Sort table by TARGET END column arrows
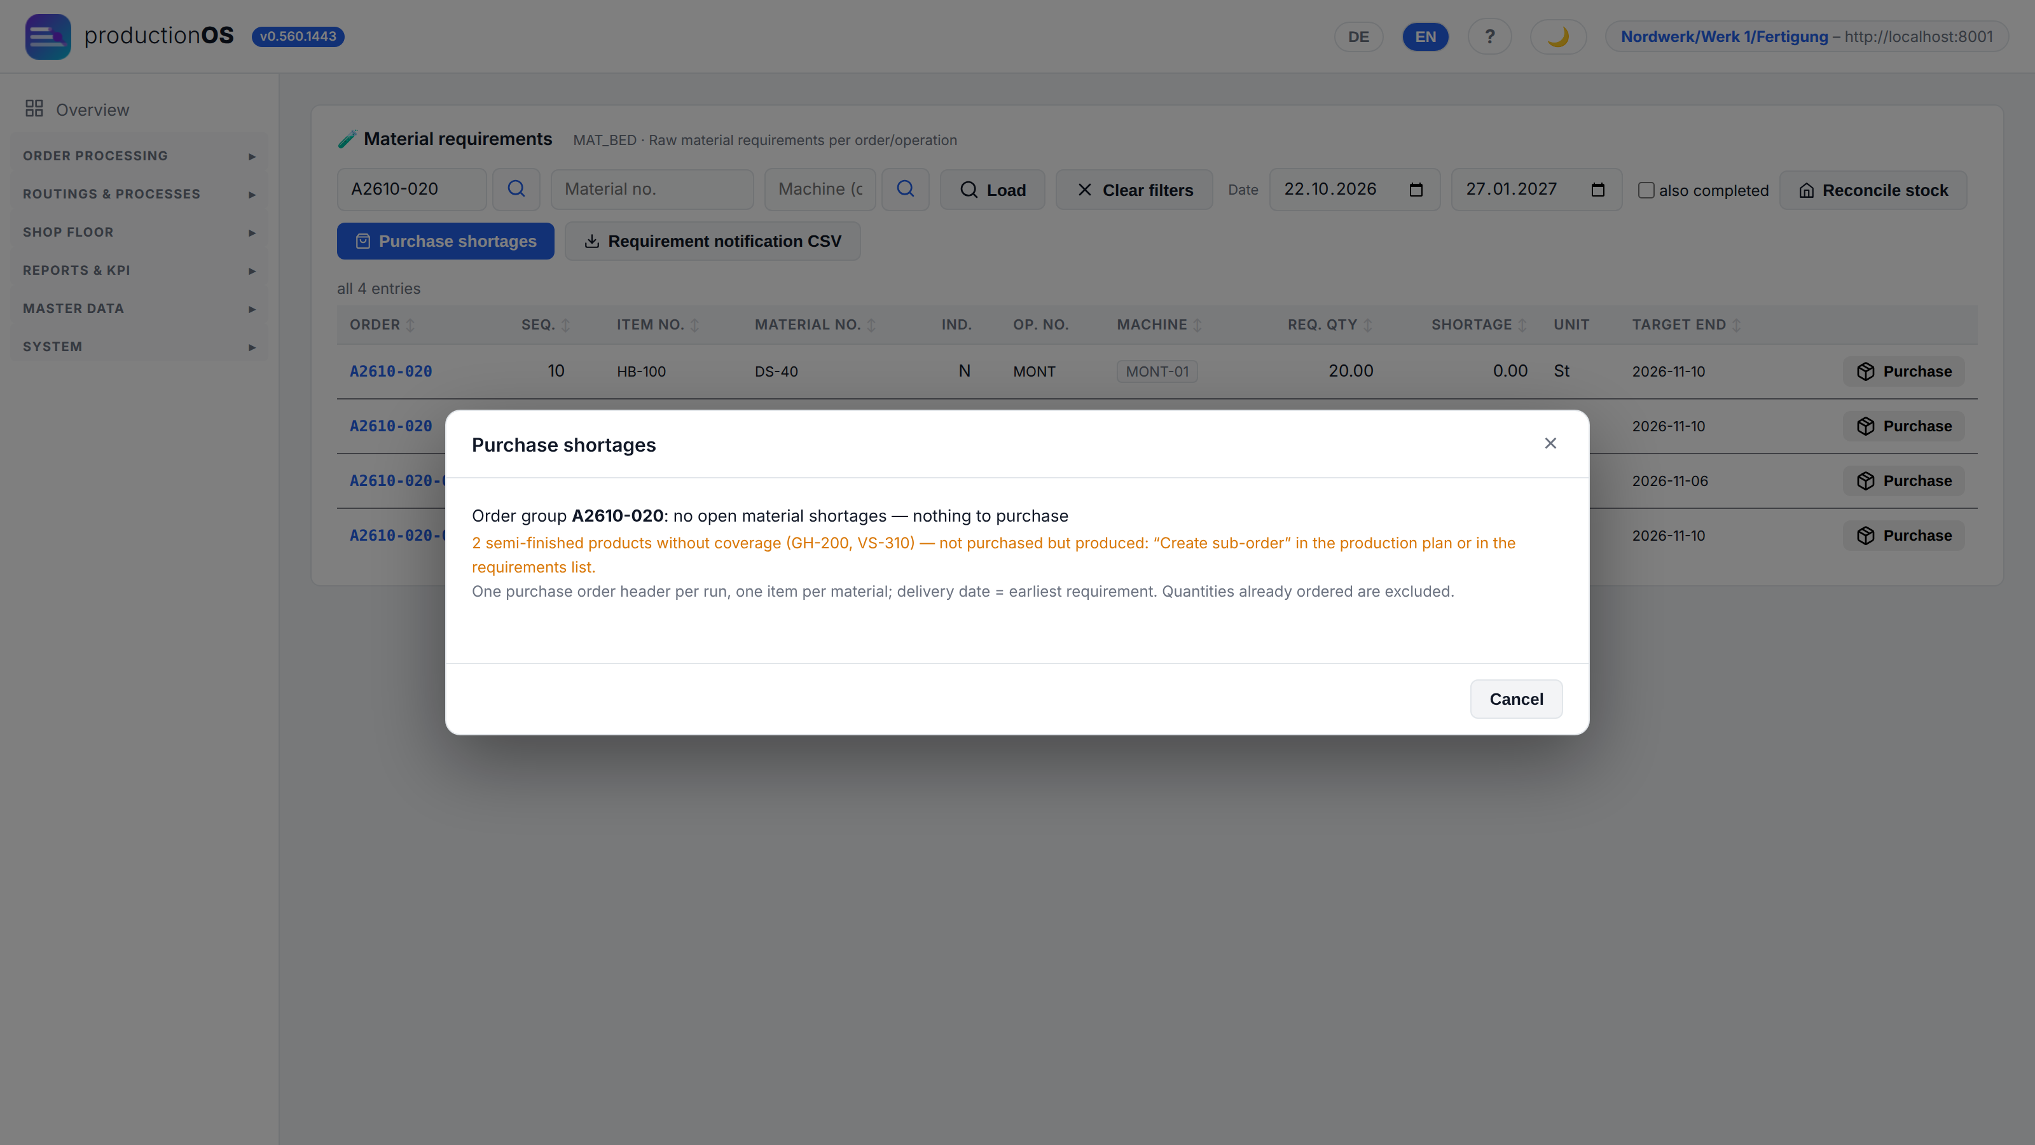This screenshot has height=1145, width=2035. coord(1735,325)
